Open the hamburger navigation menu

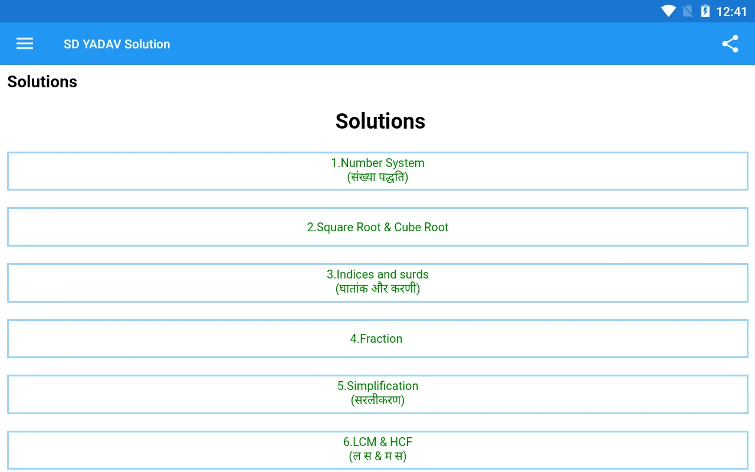[x=25, y=44]
